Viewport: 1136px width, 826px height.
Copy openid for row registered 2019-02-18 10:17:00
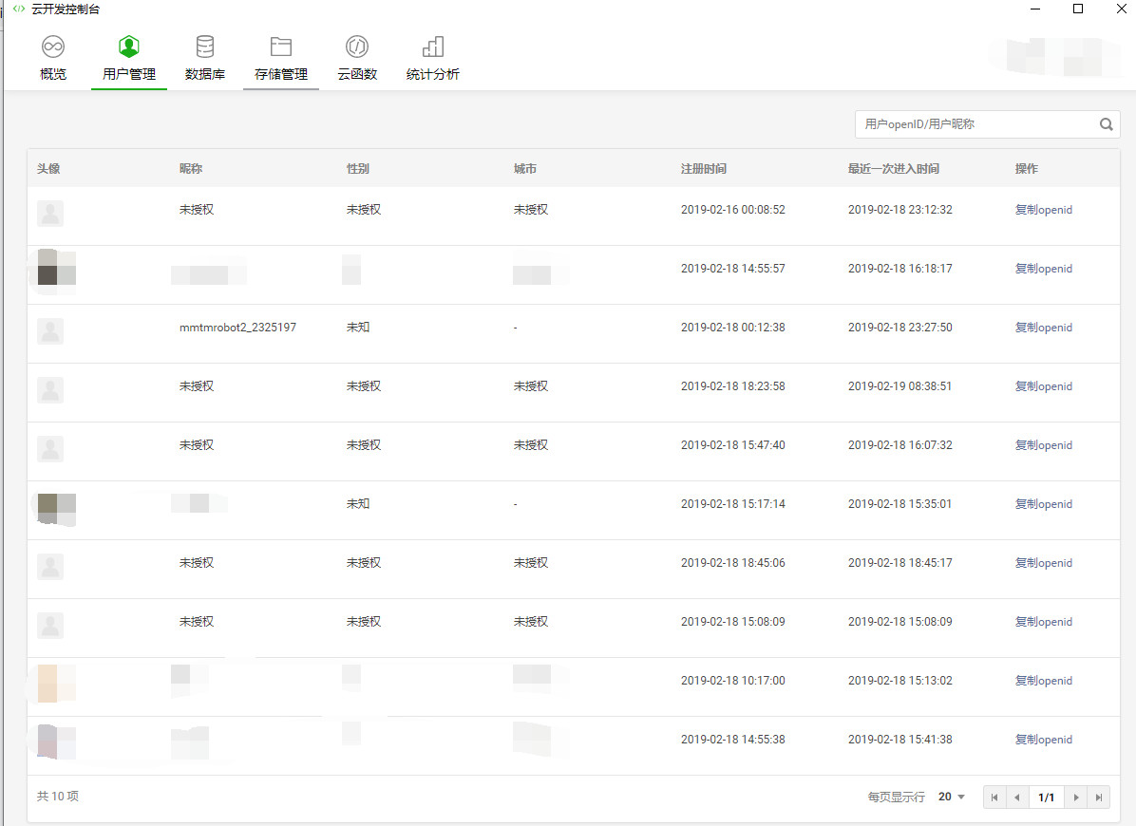[1043, 681]
